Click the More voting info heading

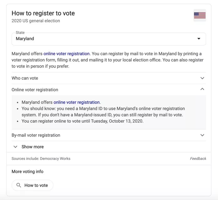[x=28, y=172]
